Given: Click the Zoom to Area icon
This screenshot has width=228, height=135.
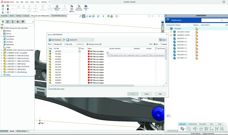Looking at the screenshot, I should coord(83,16).
